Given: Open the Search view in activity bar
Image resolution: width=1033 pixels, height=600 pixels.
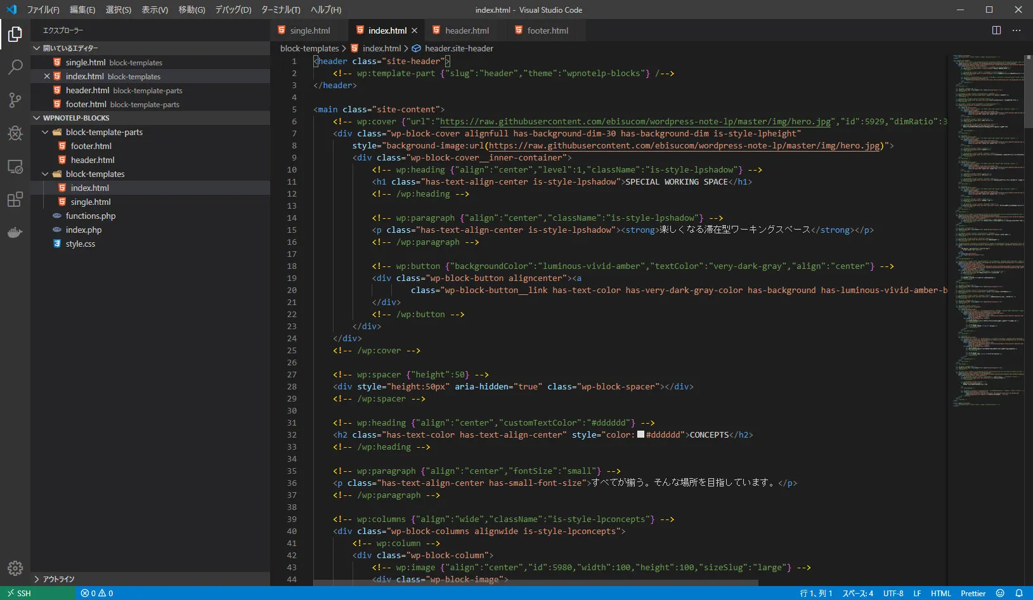Looking at the screenshot, I should 15,67.
